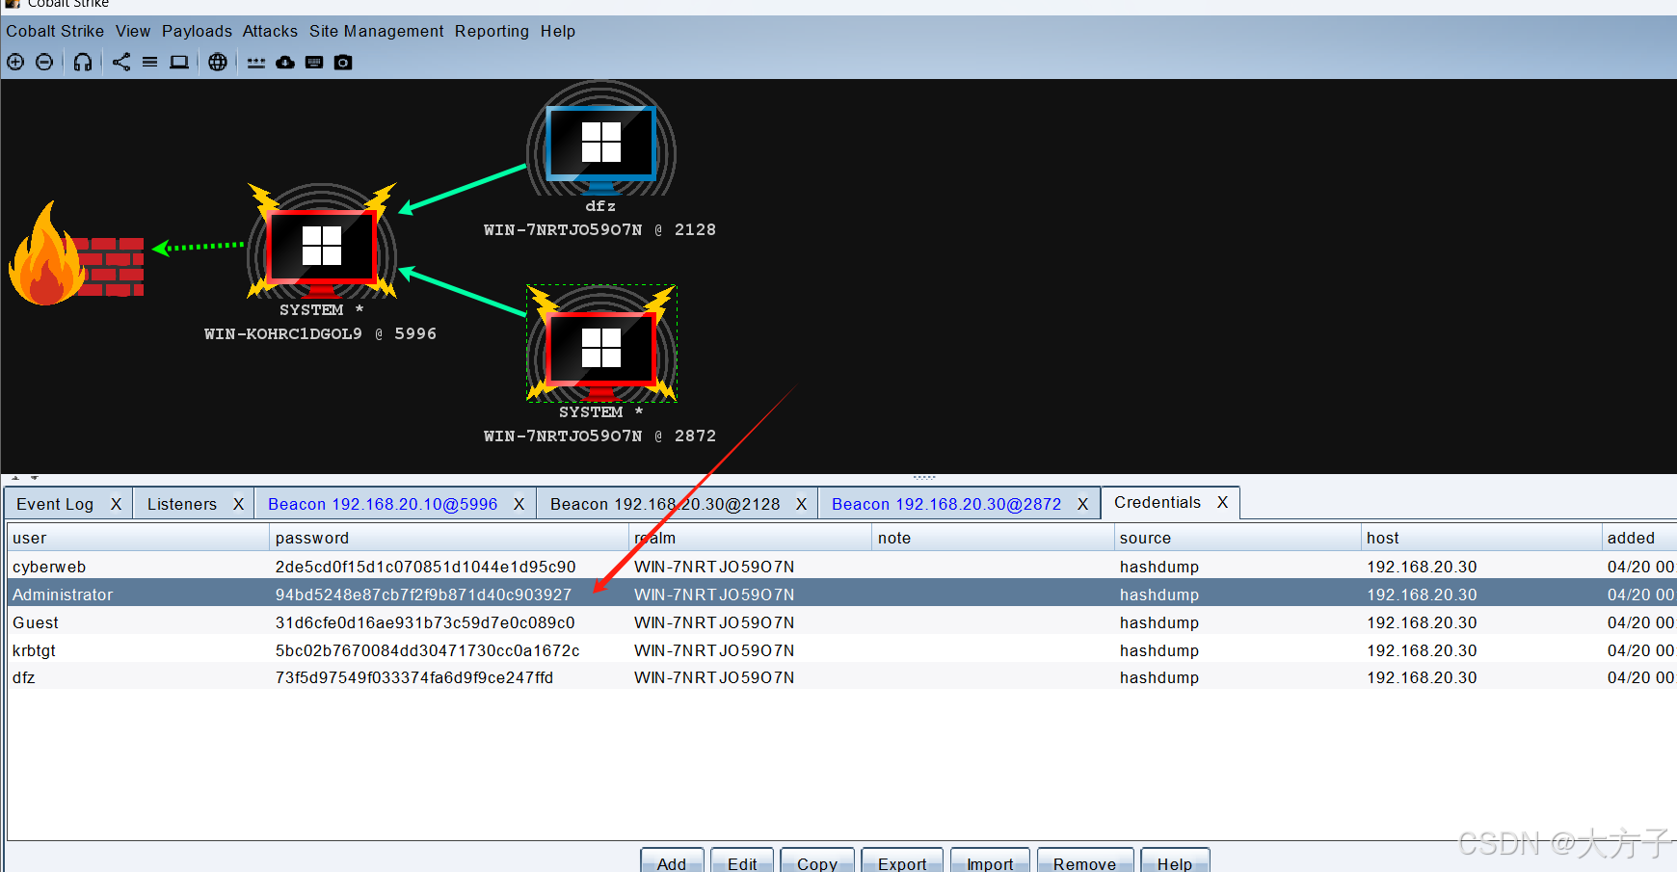Click hash 2de5cd0f15d1c070851d1044e1d95c90
Screen dimensions: 1677x872
coord(425,567)
